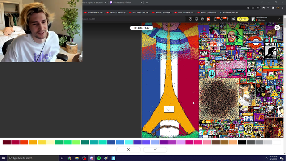The image size is (286, 161).
Task: Open Chrome three-dot menu
Action: coord(283,8)
